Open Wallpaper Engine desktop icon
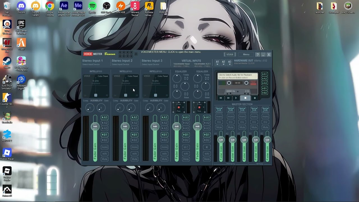Screen dimensions: 359x202 (21, 82)
